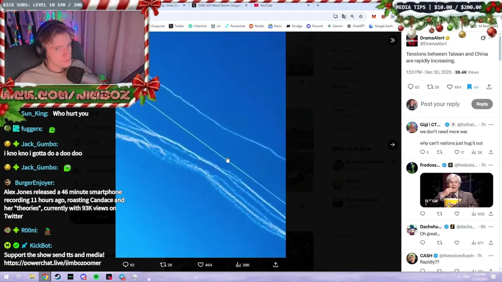This screenshot has width=502, height=282.
Task: Open File Explorer from the taskbar
Action: (32, 277)
